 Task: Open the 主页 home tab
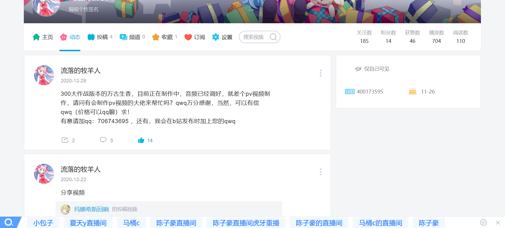tap(43, 37)
